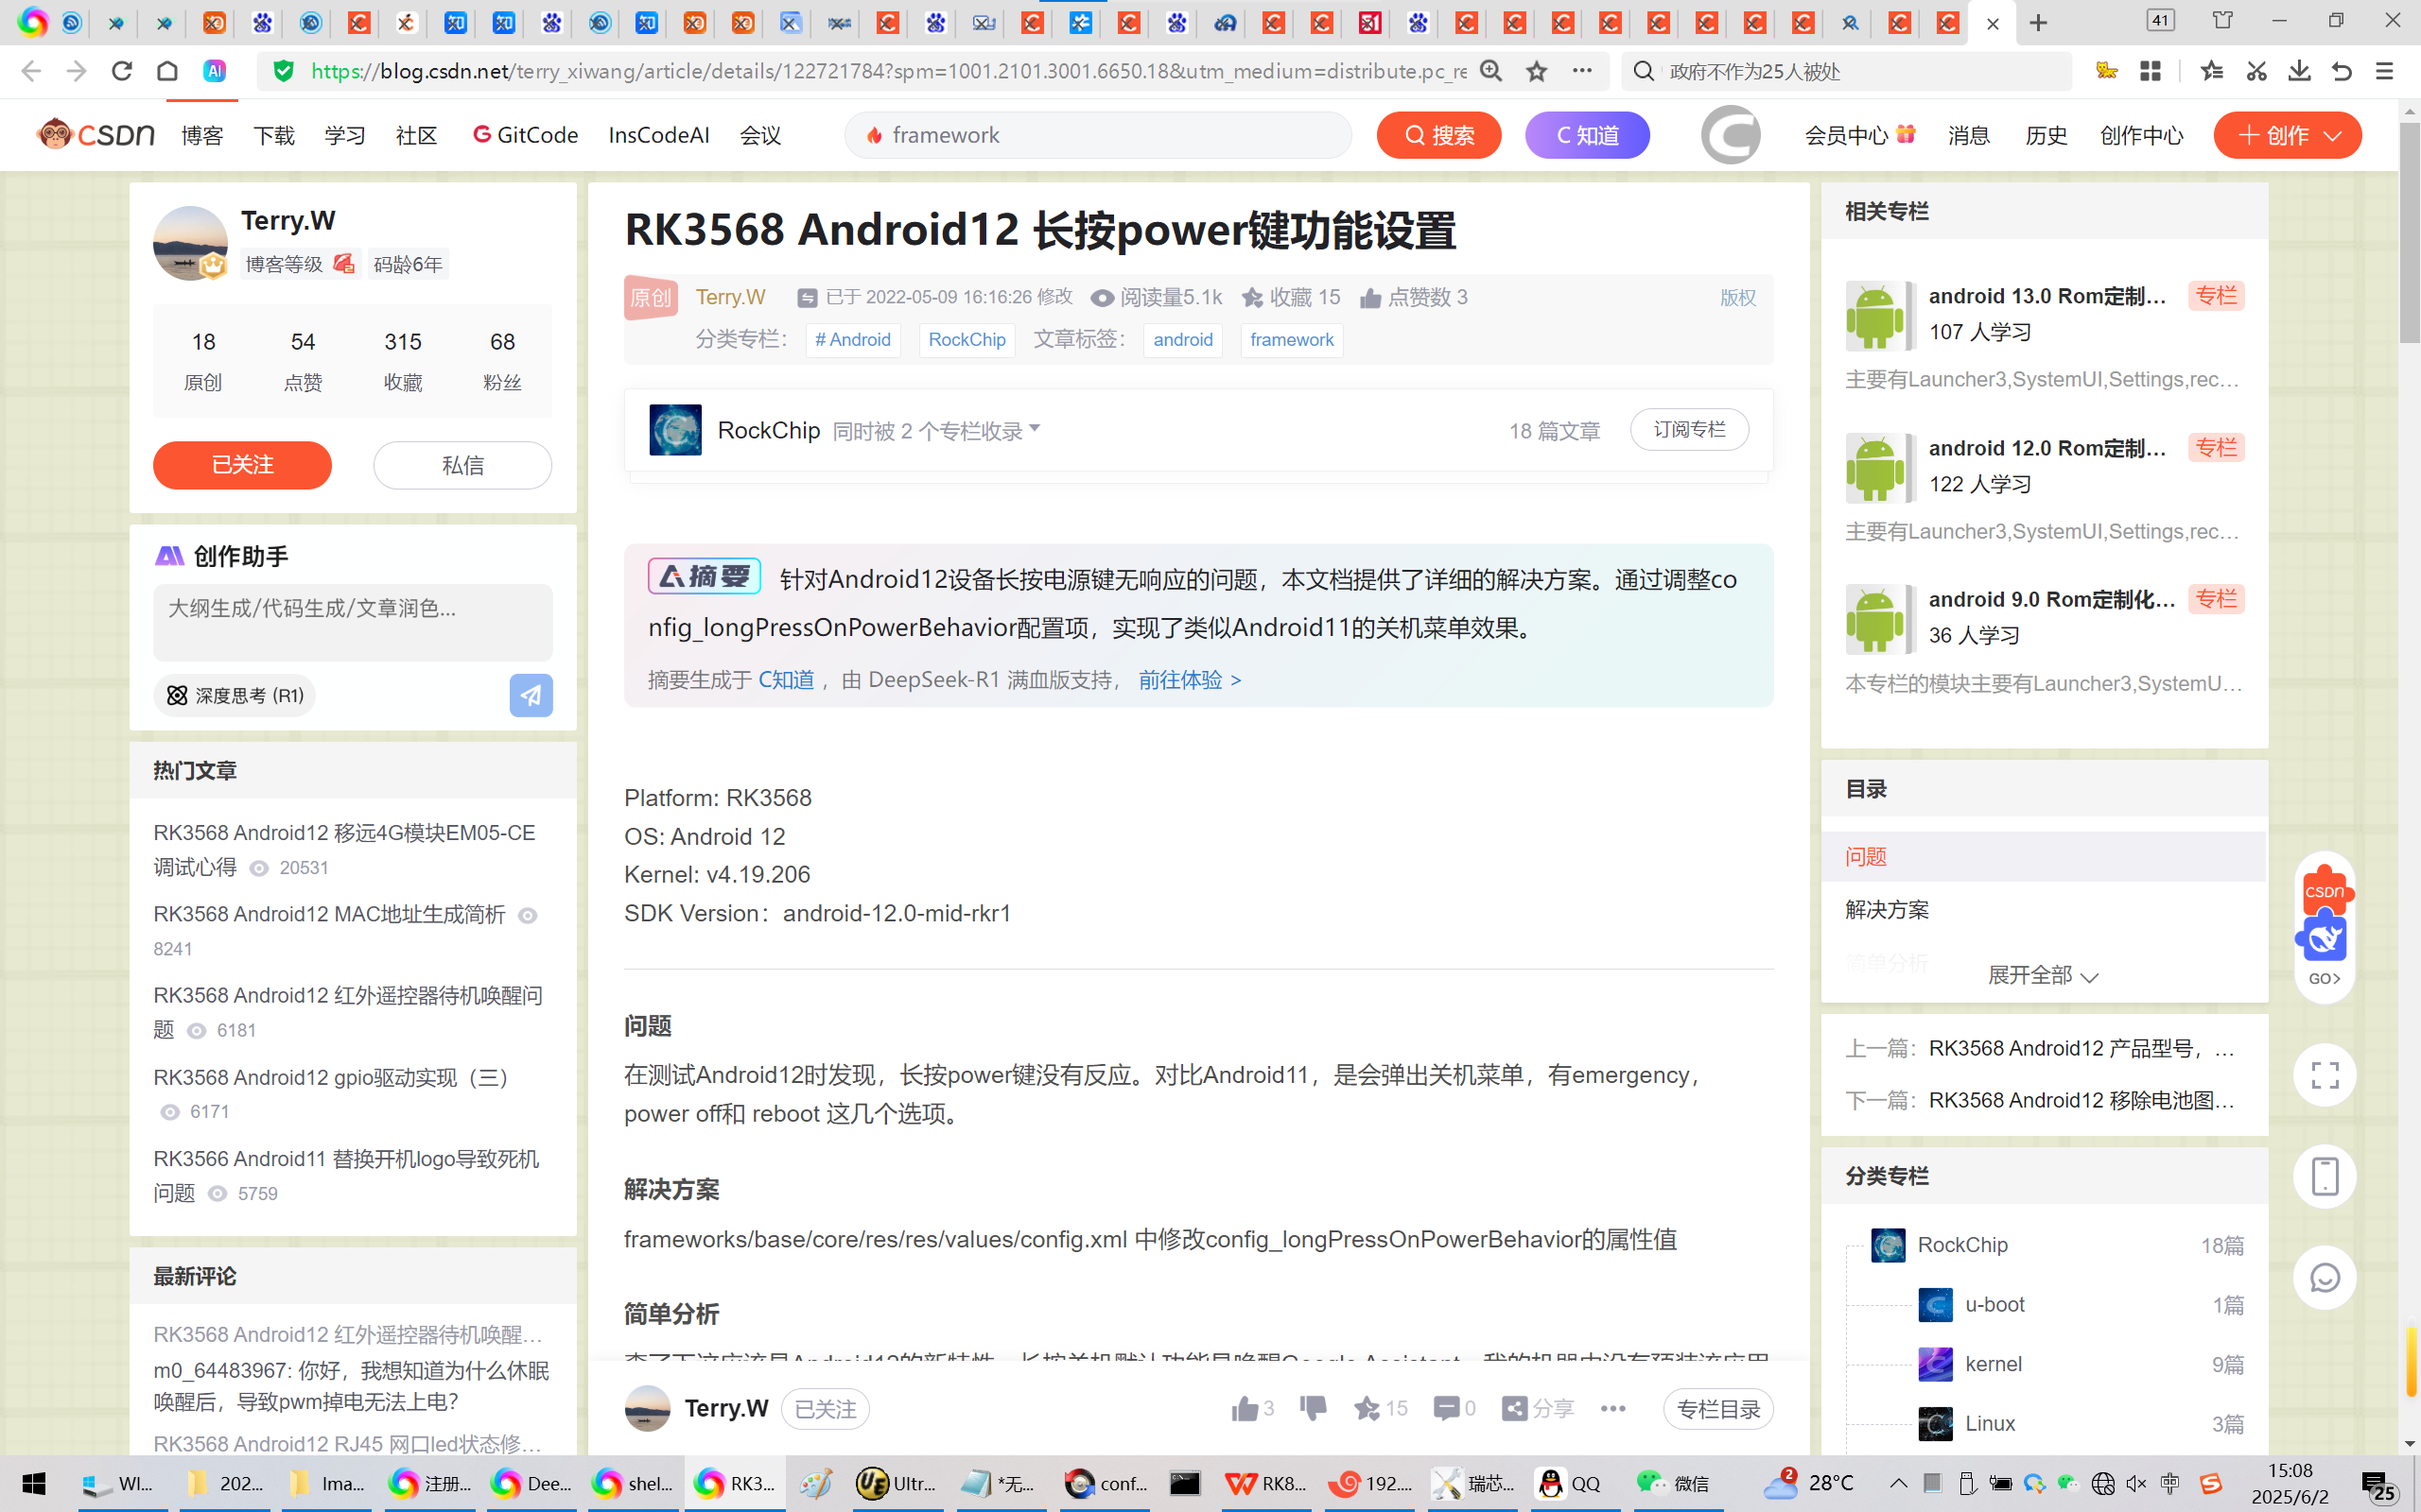Open the 下载 navigation menu item
This screenshot has height=1512, width=2421.
[273, 135]
